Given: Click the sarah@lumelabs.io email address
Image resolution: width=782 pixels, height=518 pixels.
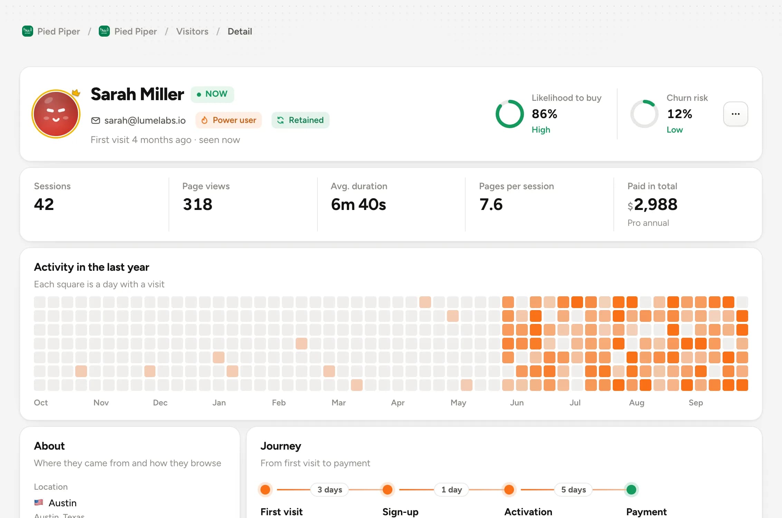Looking at the screenshot, I should [145, 120].
